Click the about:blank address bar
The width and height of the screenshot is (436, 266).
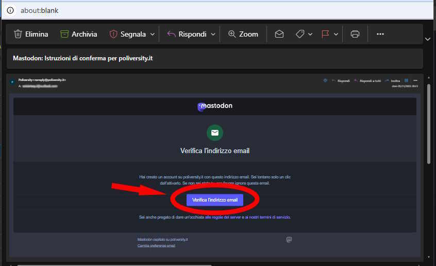40,11
